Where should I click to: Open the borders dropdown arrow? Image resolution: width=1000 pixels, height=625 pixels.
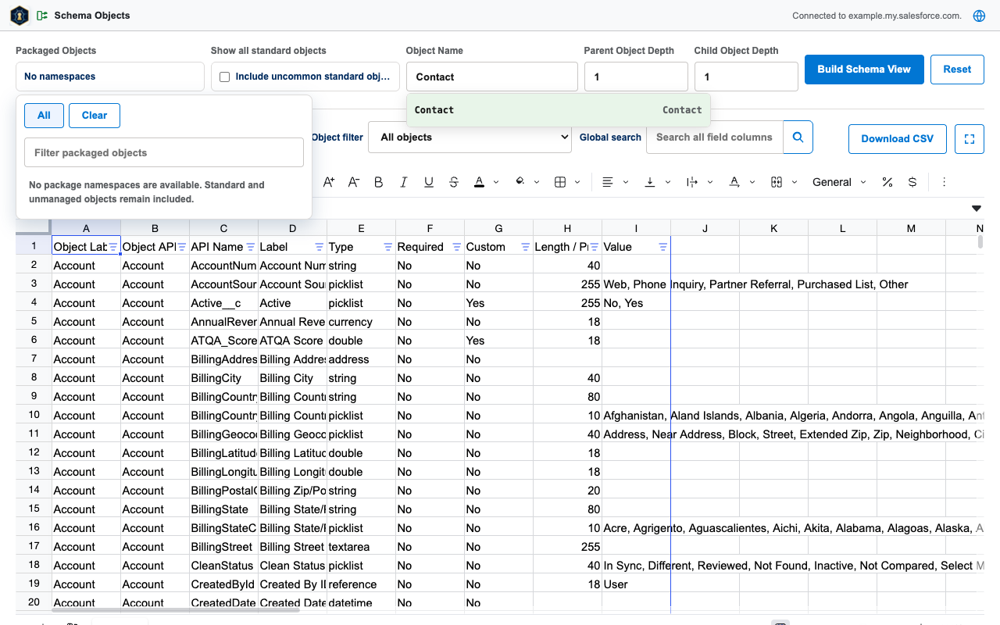click(577, 182)
